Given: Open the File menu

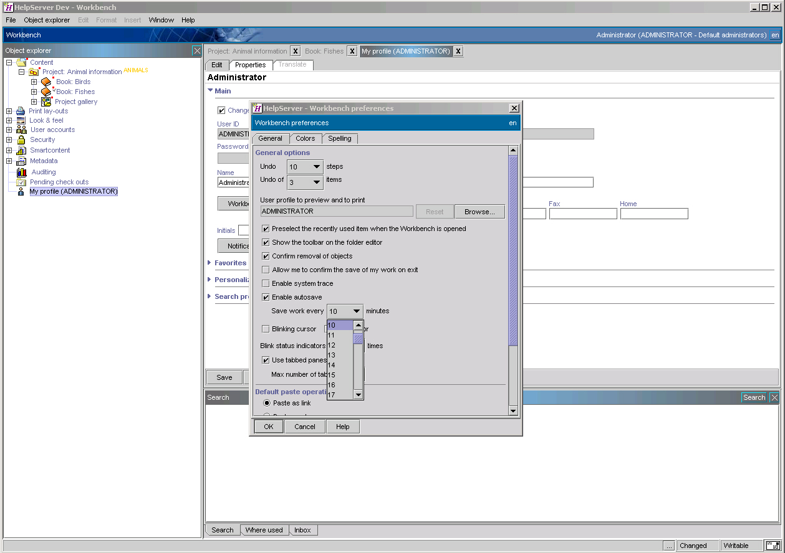Looking at the screenshot, I should pyautogui.click(x=11, y=20).
